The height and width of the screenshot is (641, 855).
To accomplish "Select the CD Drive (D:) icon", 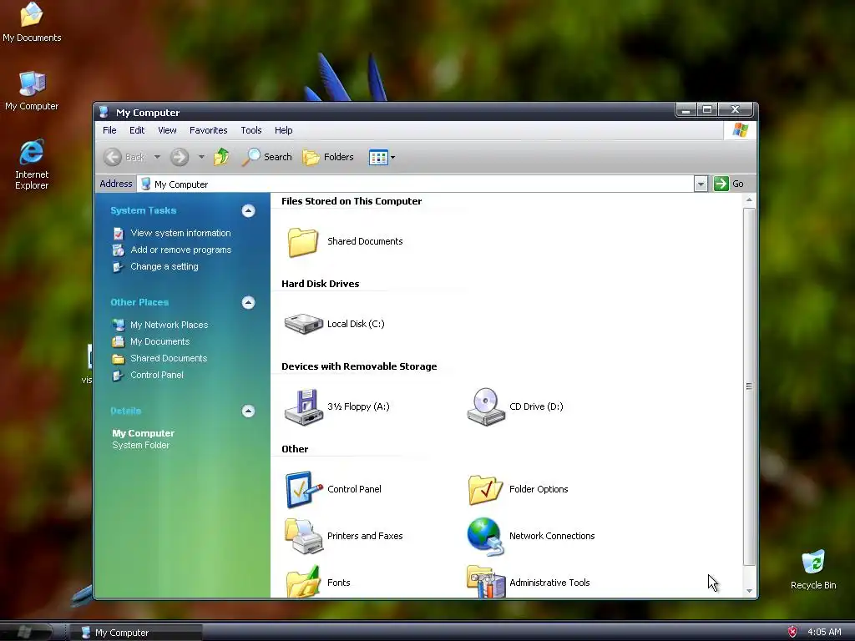I will pyautogui.click(x=486, y=406).
